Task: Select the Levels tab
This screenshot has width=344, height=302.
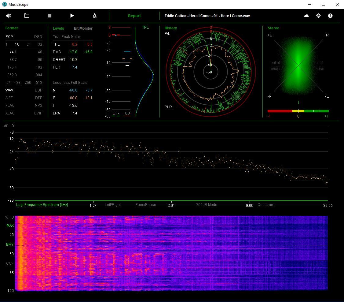Action: (x=58, y=28)
